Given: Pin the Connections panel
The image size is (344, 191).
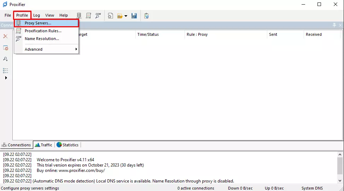Looking at the screenshot, I should 334,25.
